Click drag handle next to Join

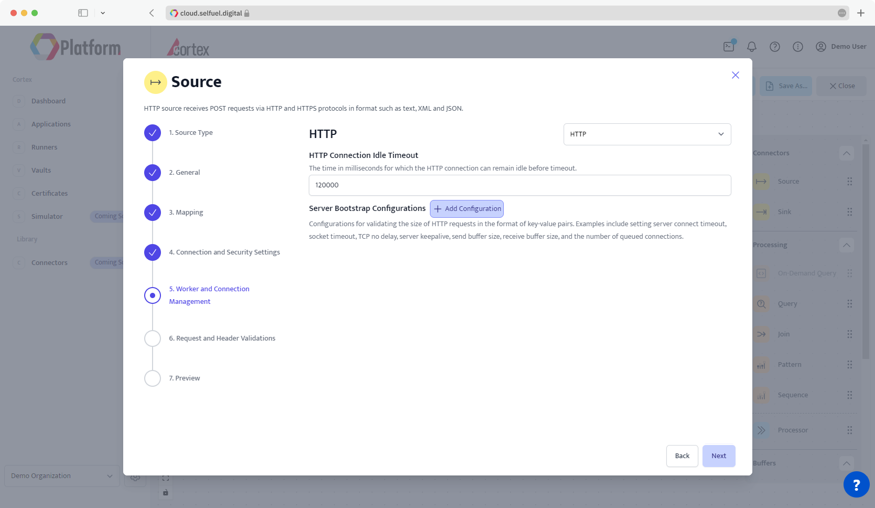click(849, 334)
